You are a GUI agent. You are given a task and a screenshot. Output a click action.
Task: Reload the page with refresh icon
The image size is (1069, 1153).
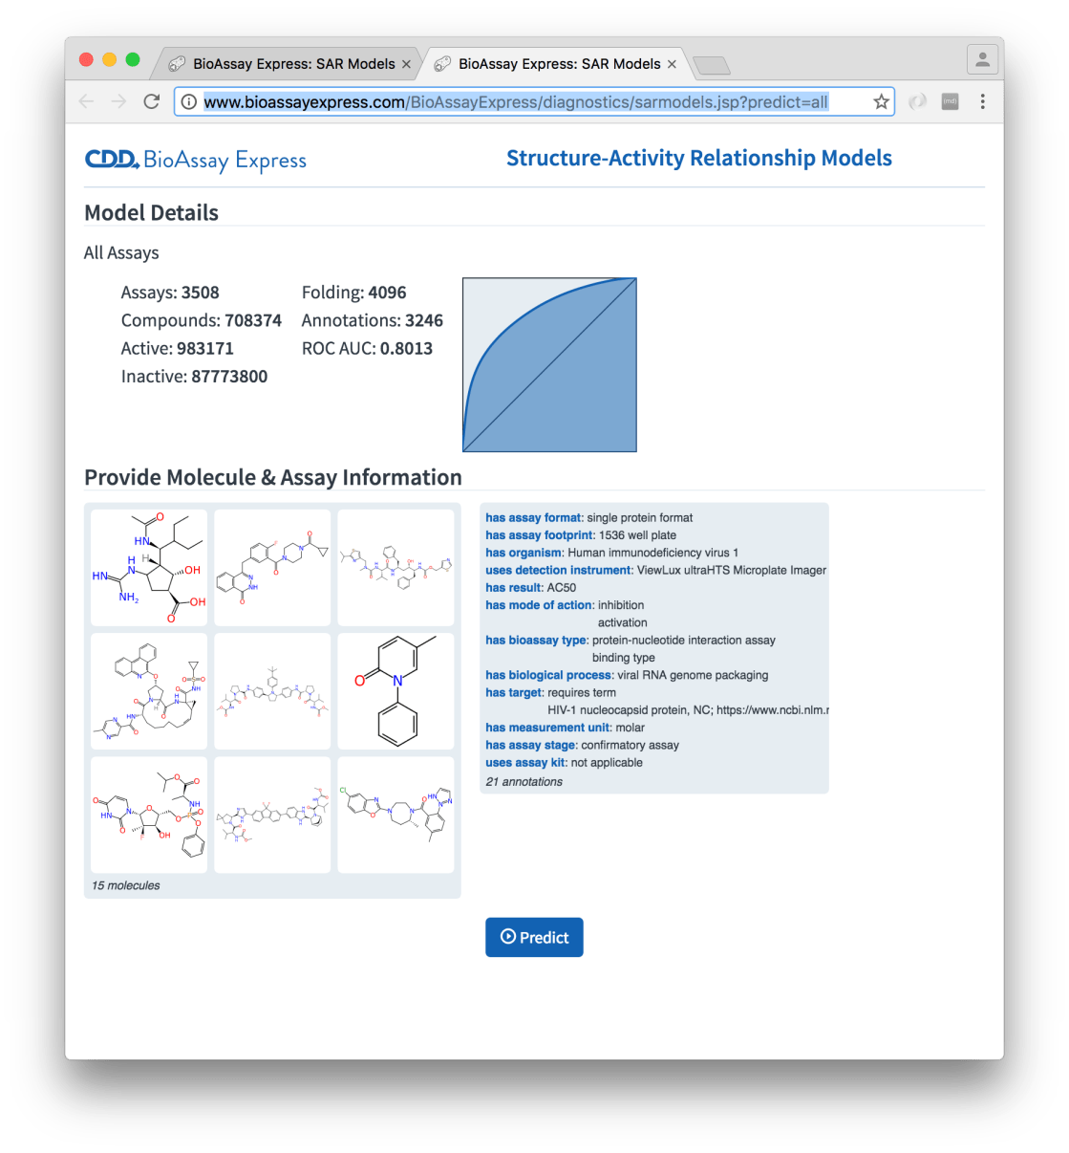151,101
